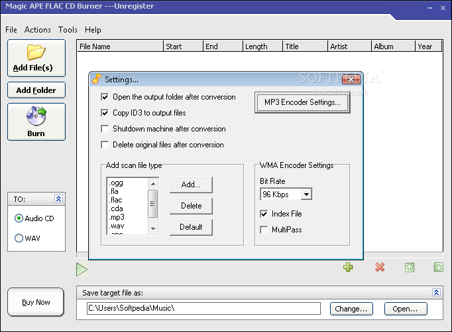Click the Burn disc icon button

click(36, 122)
